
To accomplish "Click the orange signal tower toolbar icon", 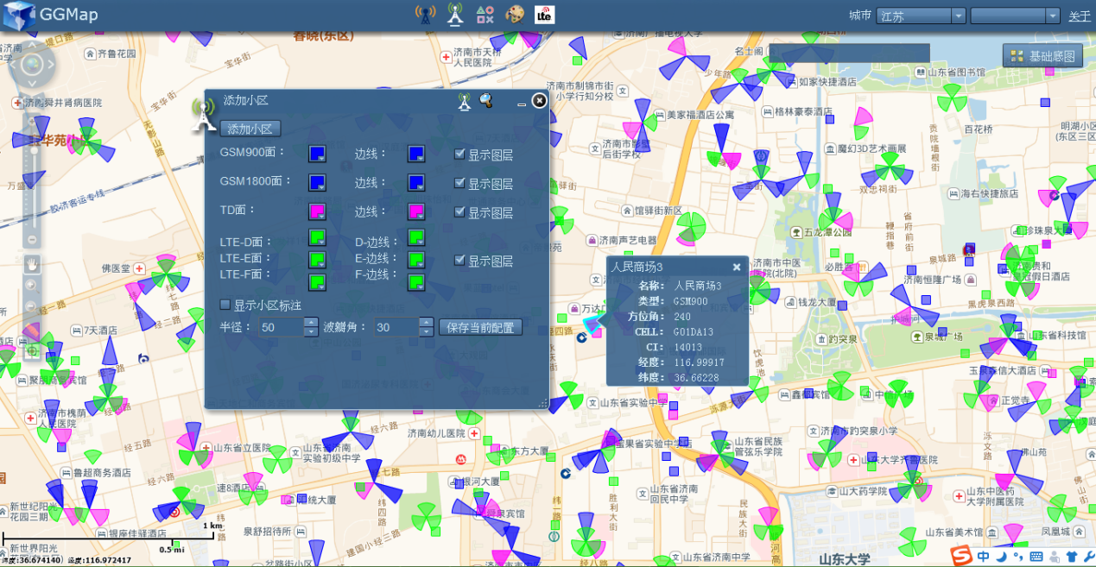I will click(x=425, y=14).
